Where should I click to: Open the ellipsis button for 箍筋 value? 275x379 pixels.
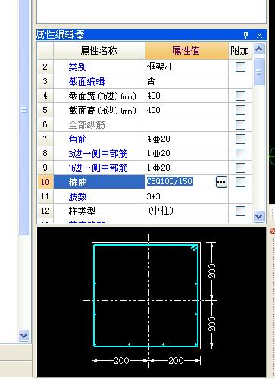point(221,182)
